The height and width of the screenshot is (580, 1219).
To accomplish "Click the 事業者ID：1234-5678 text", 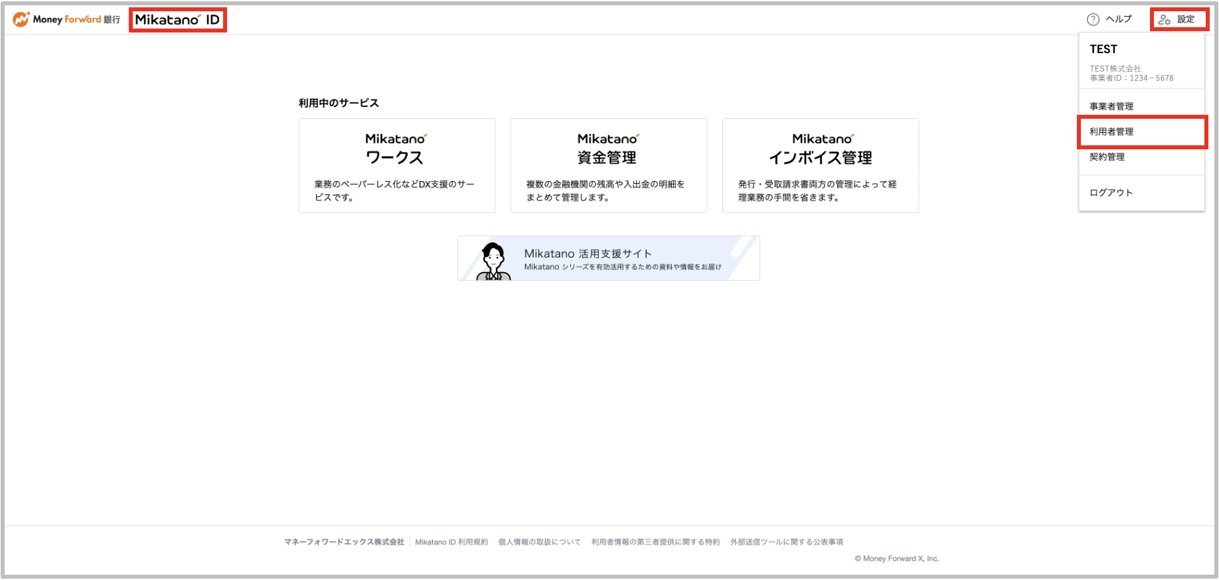I will pyautogui.click(x=1131, y=78).
